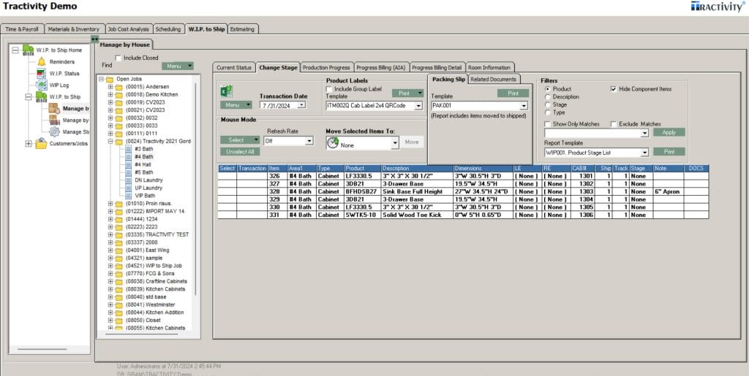Image resolution: width=749 pixels, height=376 pixels.
Task: Open the Select mouse mode dropdown
Action: [x=240, y=140]
